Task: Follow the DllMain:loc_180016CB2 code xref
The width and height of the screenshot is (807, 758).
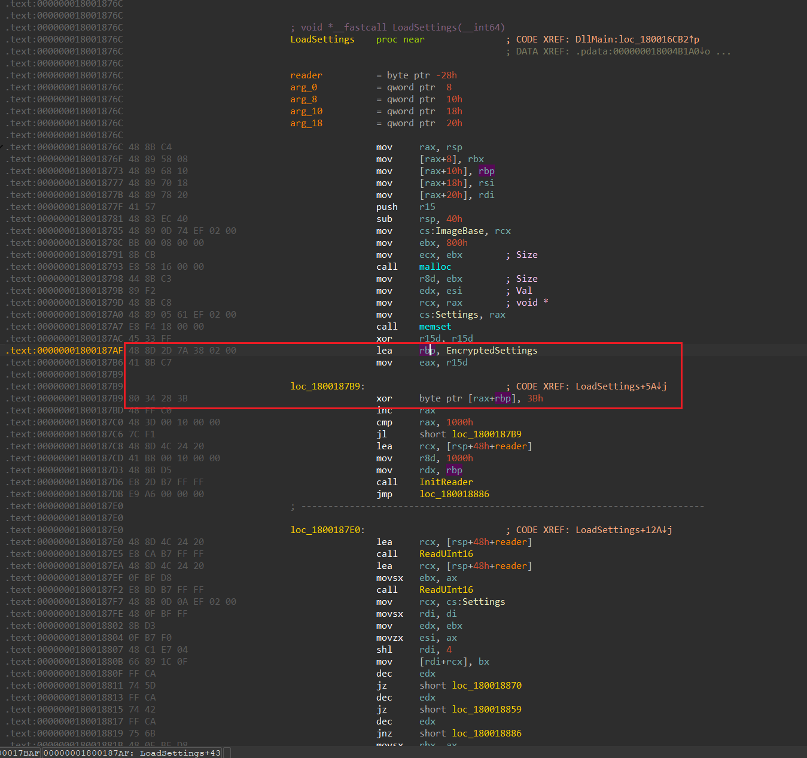Action: 637,39
